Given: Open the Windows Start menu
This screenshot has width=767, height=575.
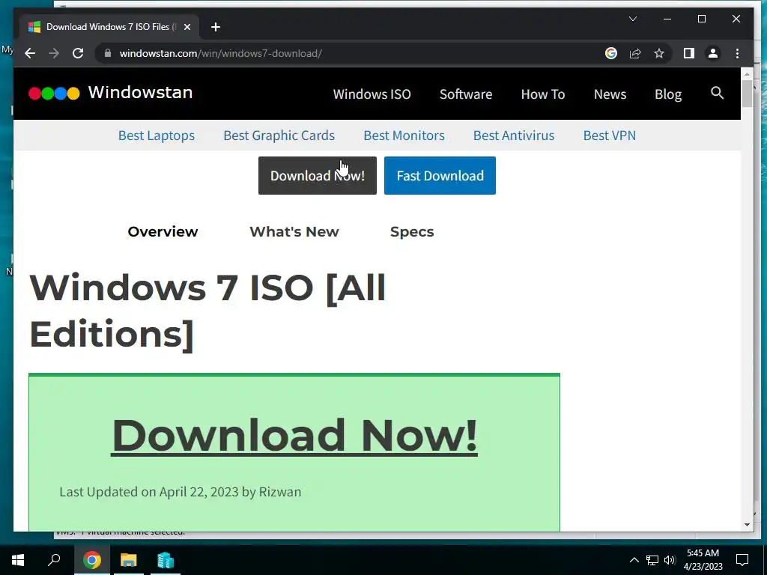Looking at the screenshot, I should (18, 560).
